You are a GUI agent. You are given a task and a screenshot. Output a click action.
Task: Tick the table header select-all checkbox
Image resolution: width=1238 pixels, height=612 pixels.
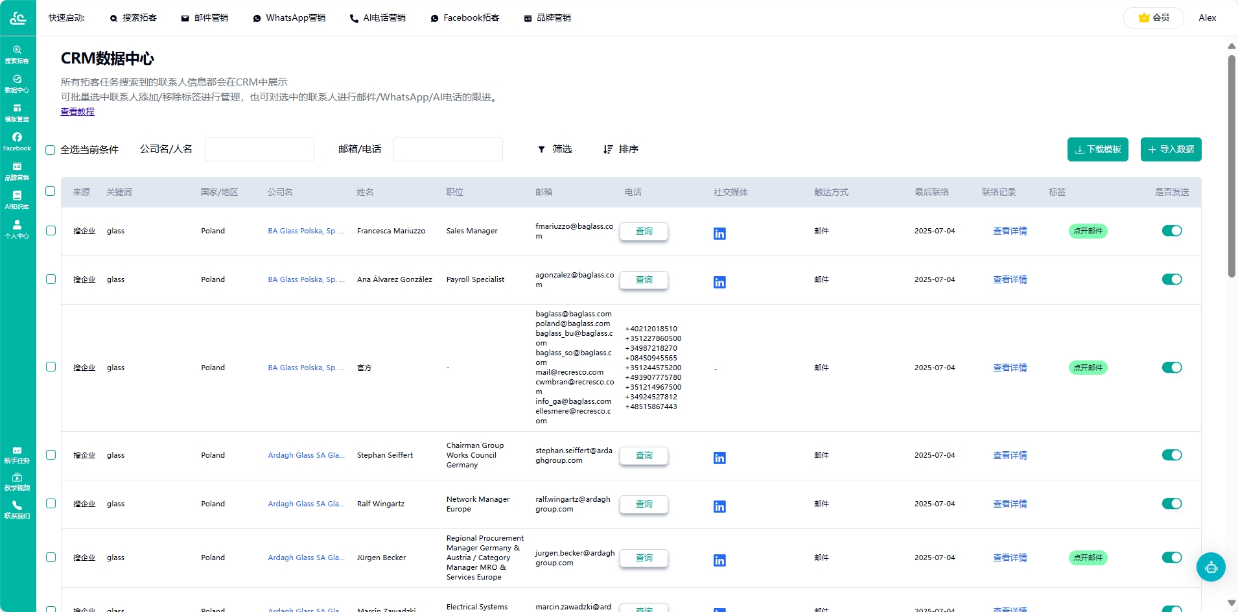[51, 191]
